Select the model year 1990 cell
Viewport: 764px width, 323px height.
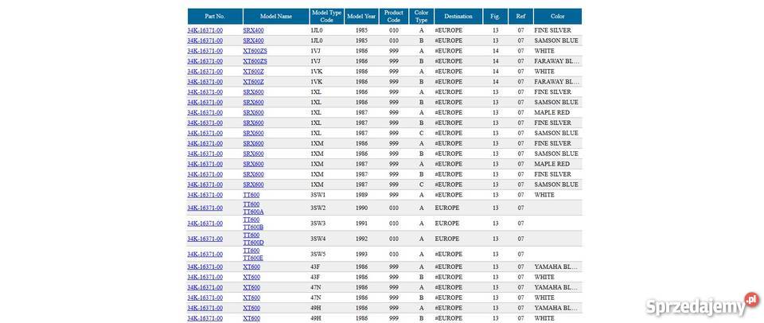[361, 208]
